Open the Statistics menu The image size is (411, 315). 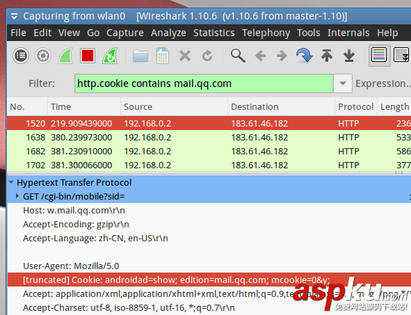click(214, 33)
